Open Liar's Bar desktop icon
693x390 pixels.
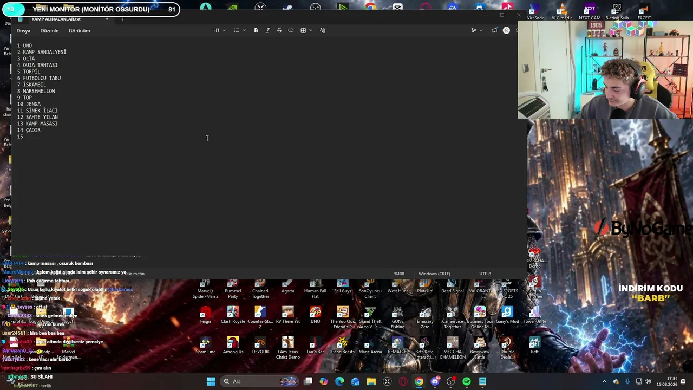coord(315,345)
